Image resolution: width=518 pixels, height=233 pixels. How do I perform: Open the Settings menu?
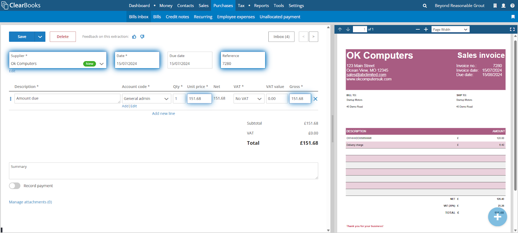click(x=296, y=5)
